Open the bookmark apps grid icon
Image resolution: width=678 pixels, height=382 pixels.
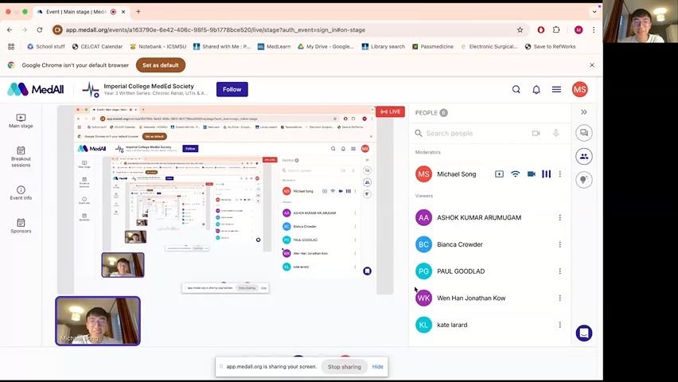pos(11,46)
